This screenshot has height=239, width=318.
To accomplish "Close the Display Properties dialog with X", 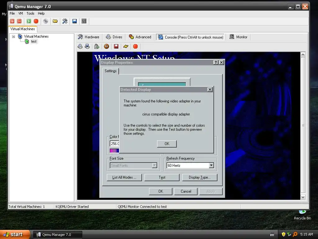I will coord(221,62).
